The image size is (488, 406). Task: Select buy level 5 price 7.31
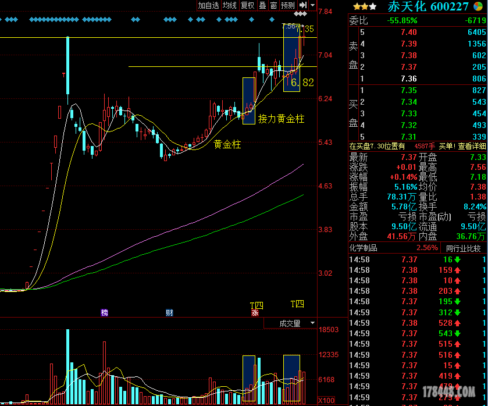tap(409, 137)
